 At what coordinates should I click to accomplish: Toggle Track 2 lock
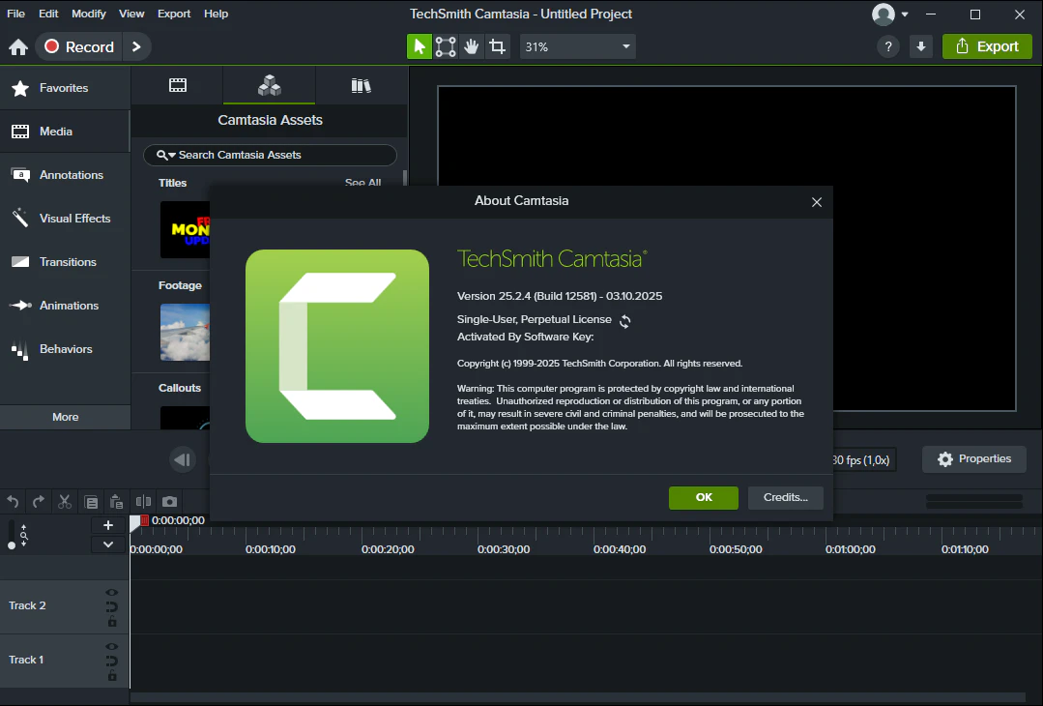click(112, 622)
